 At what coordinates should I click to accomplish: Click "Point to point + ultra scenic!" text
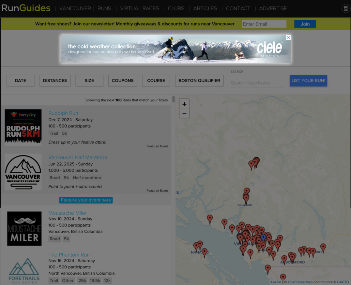point(75,186)
